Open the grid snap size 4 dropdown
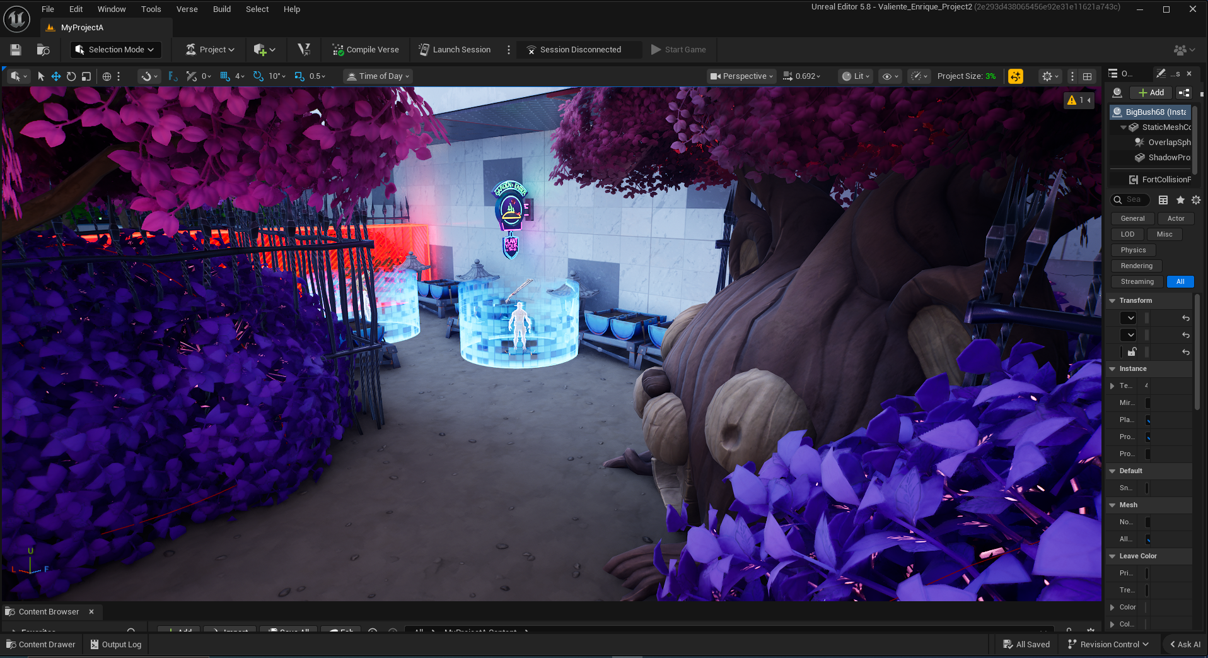 pyautogui.click(x=240, y=76)
